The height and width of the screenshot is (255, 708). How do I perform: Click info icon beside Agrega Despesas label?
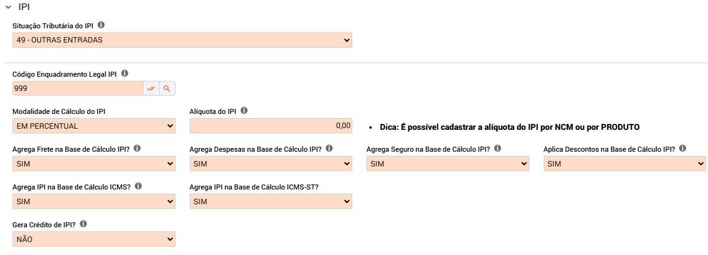coord(330,148)
